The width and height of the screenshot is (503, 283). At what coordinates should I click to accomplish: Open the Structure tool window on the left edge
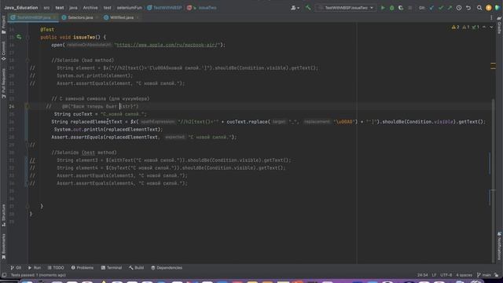click(3, 215)
